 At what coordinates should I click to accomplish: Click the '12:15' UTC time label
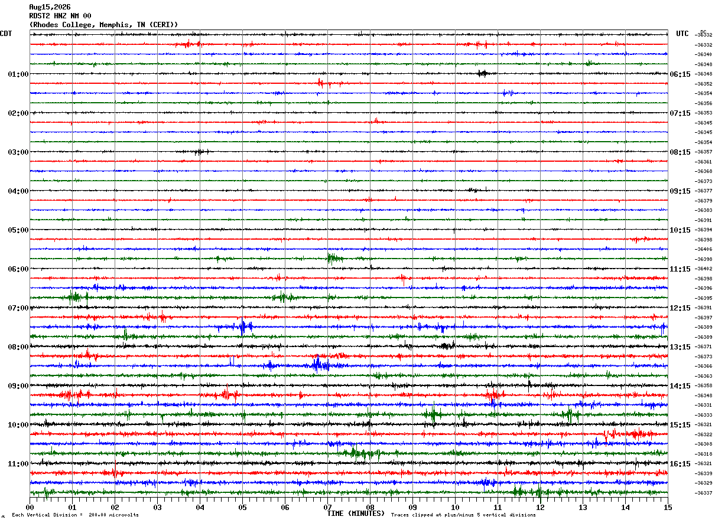[680, 308]
